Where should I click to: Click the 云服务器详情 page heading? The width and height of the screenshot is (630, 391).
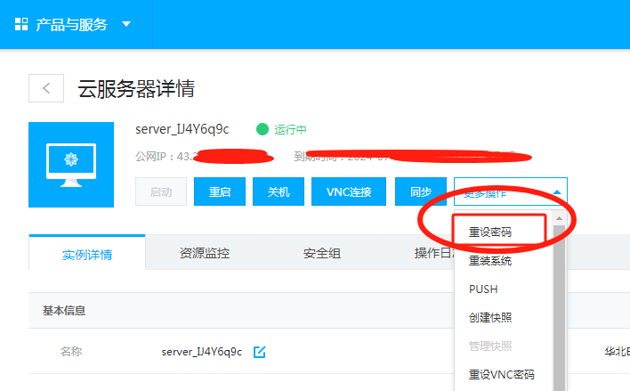[136, 88]
